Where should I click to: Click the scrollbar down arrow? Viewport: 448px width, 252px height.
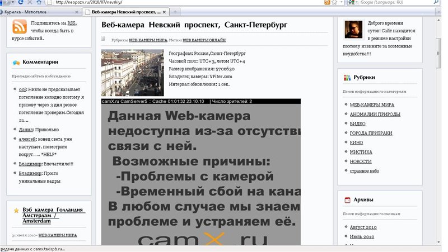coord(438,242)
